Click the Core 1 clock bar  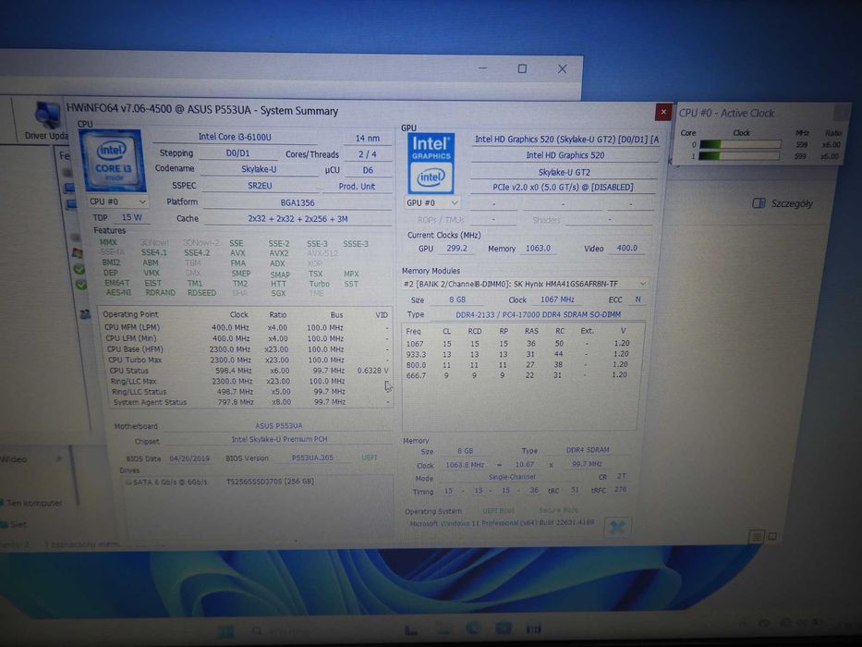click(x=739, y=156)
